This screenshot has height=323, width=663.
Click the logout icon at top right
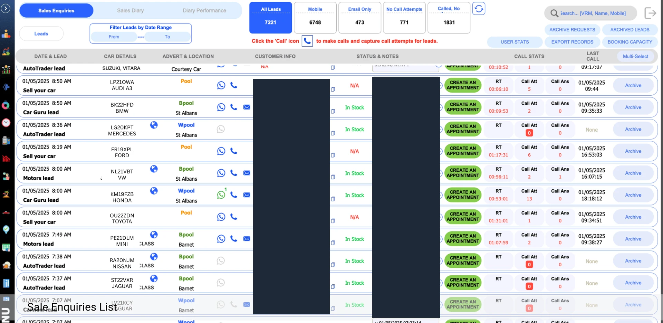tap(650, 13)
